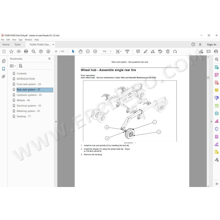Image resolution: width=220 pixels, height=220 pixels.
Task: Open search magnifier in right pane
Action: pos(217,59)
